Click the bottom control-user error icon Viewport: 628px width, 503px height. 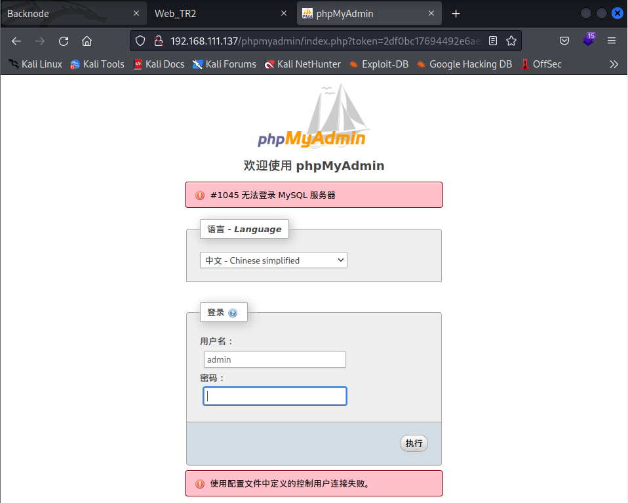click(x=200, y=484)
